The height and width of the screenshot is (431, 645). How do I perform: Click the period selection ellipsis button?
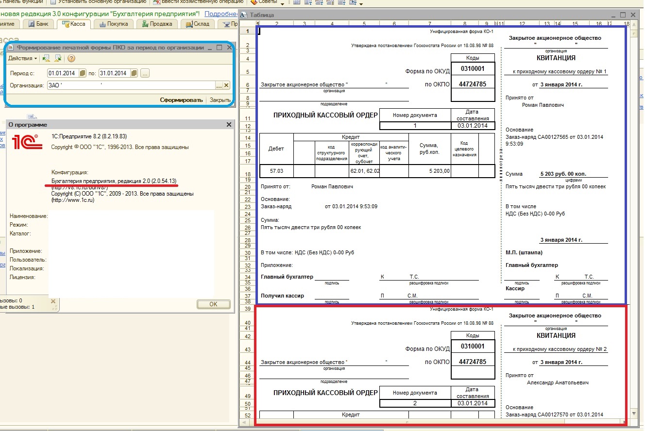coord(145,73)
